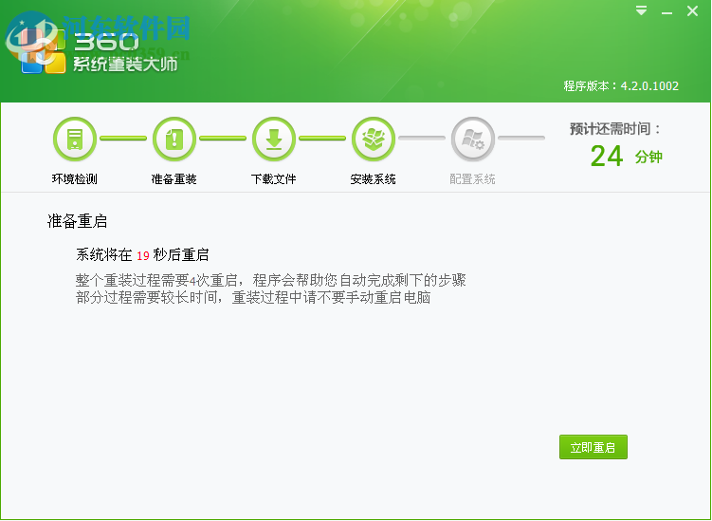Click progress line between 下载文件 and 安装系统
Screen dimensions: 712x521
click(322, 139)
